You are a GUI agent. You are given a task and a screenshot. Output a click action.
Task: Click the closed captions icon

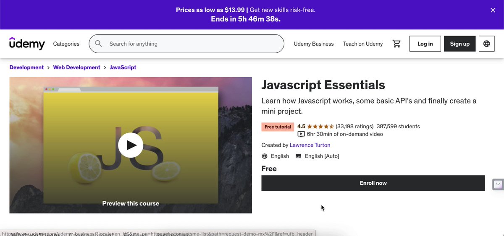coord(299,156)
